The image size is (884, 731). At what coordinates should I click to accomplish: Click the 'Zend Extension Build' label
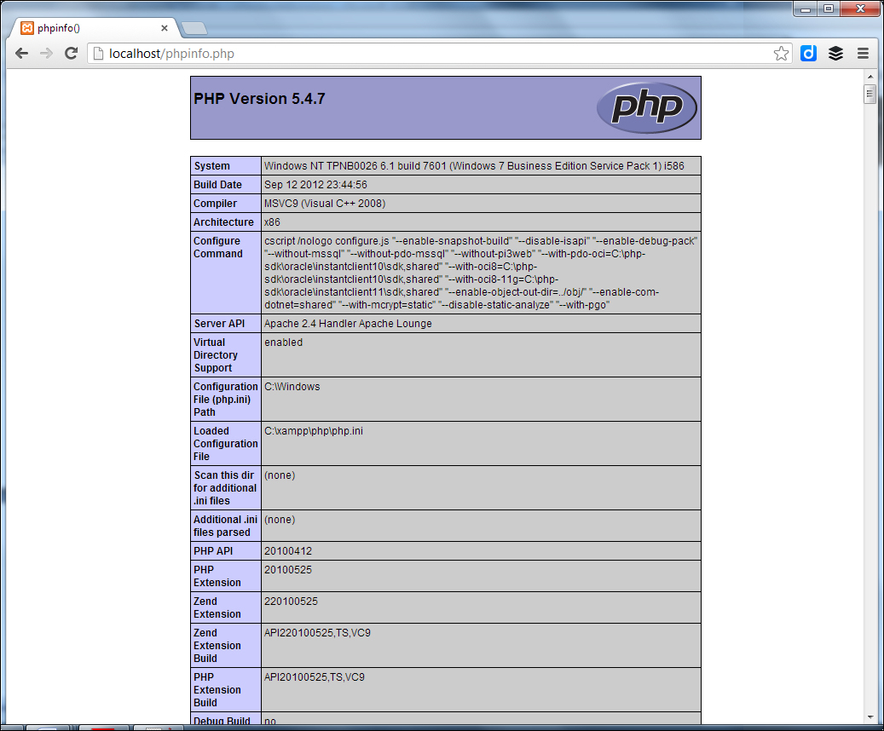[x=217, y=645]
